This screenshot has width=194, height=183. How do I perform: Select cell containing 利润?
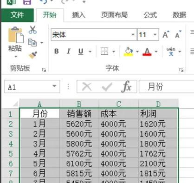click(158, 114)
